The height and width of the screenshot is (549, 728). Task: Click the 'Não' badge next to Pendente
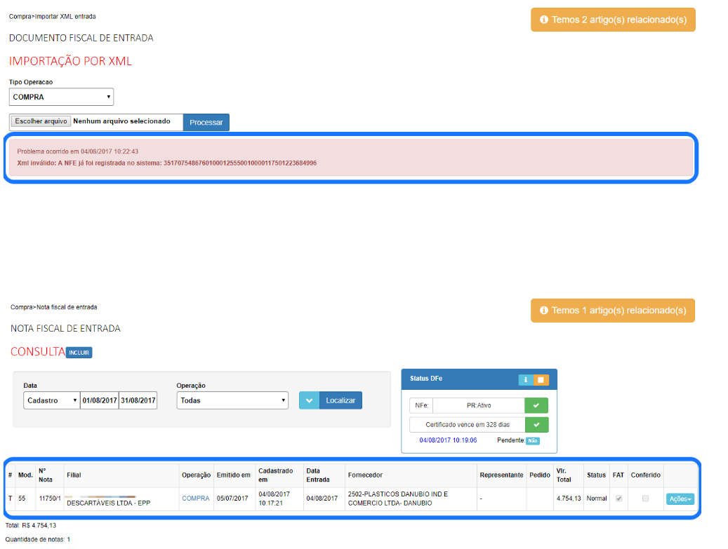pyautogui.click(x=533, y=441)
